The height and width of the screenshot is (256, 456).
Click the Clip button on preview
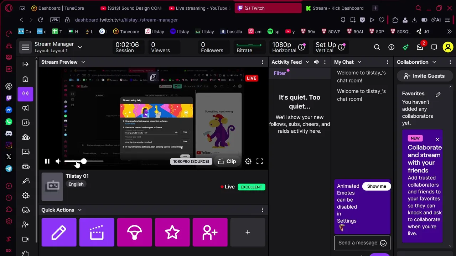(227, 161)
